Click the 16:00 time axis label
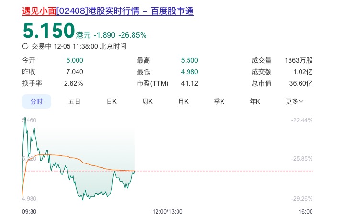The height and width of the screenshot is (217, 345). click(305, 211)
